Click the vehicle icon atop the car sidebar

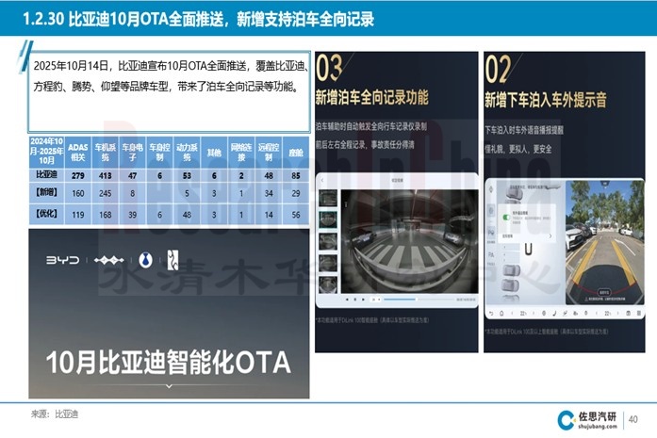pyautogui.click(x=491, y=189)
